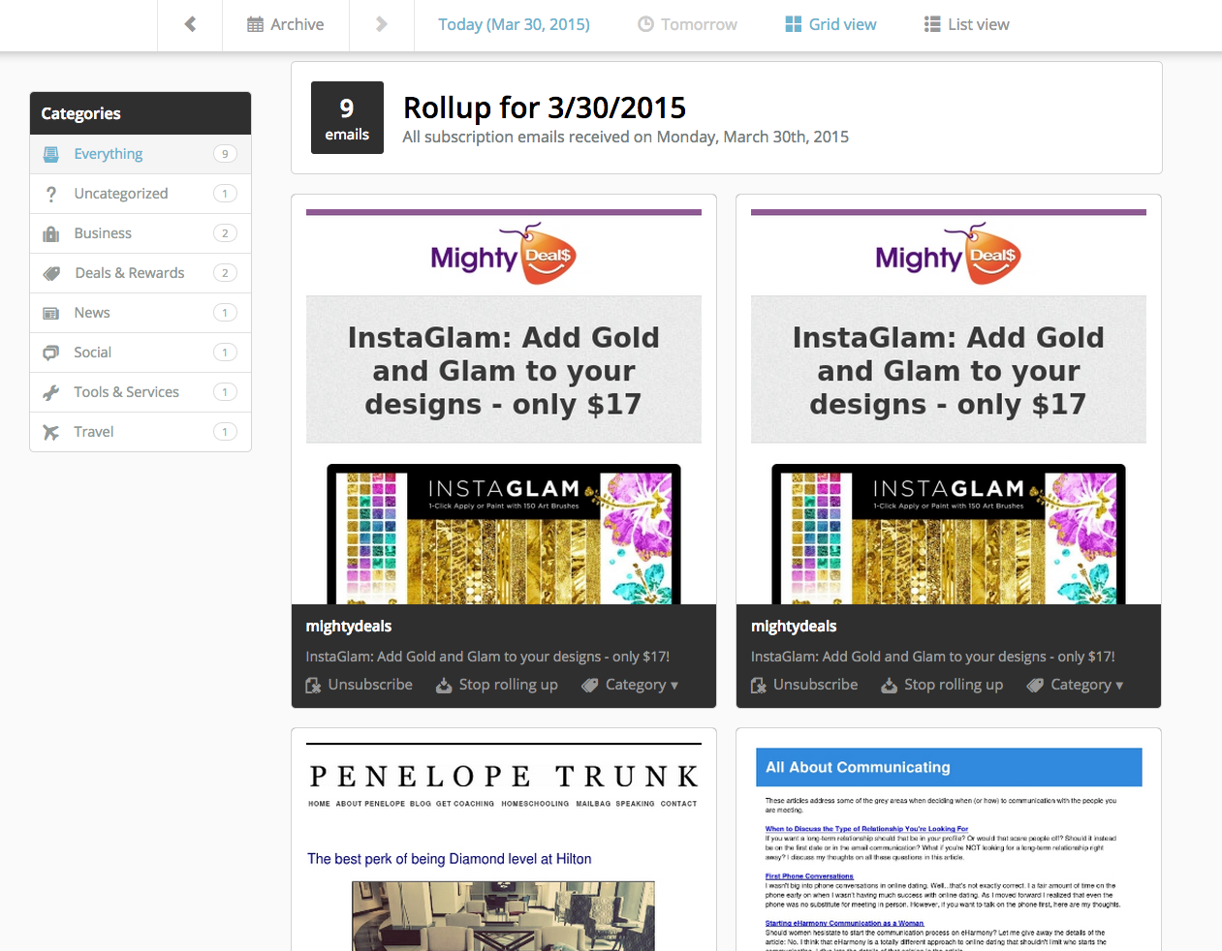This screenshot has width=1222, height=951.
Task: Click the previous day left arrow
Action: pos(190,24)
